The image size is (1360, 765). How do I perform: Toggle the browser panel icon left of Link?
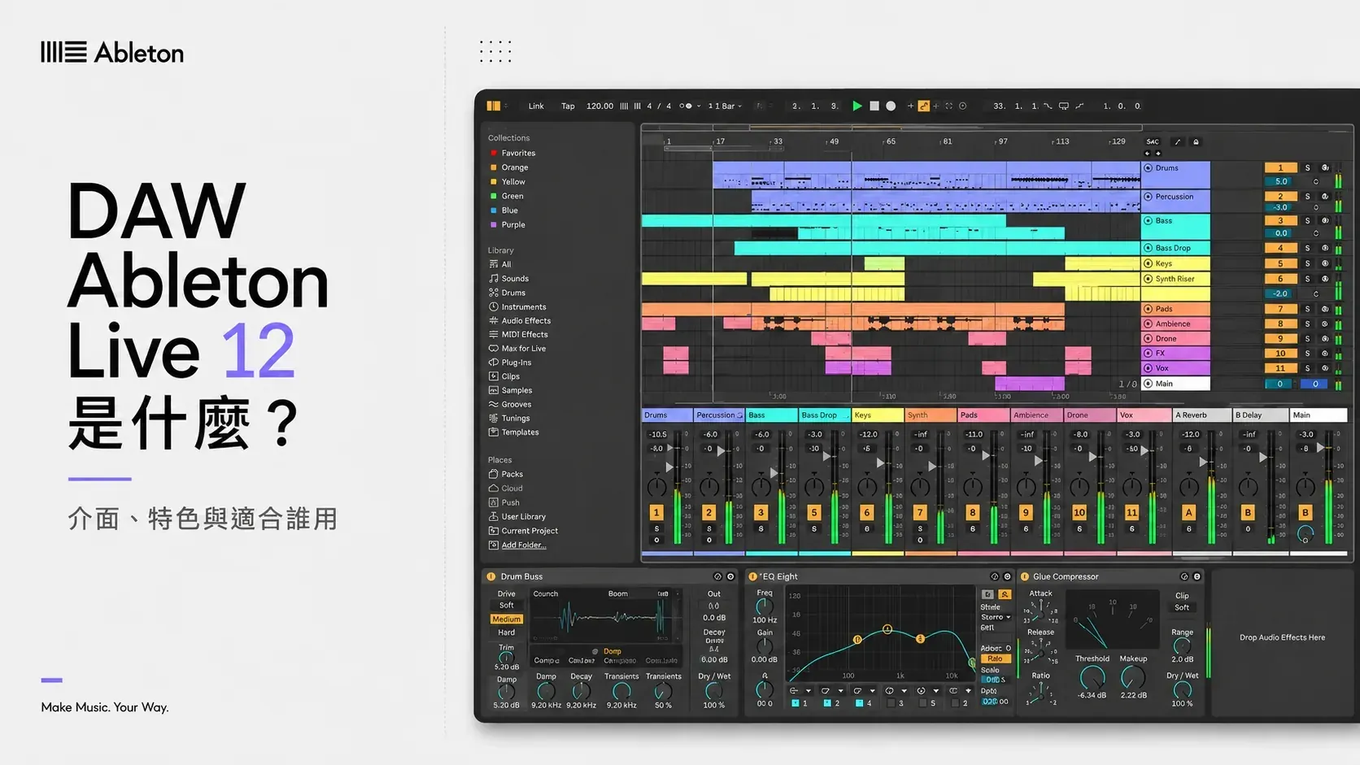(493, 106)
